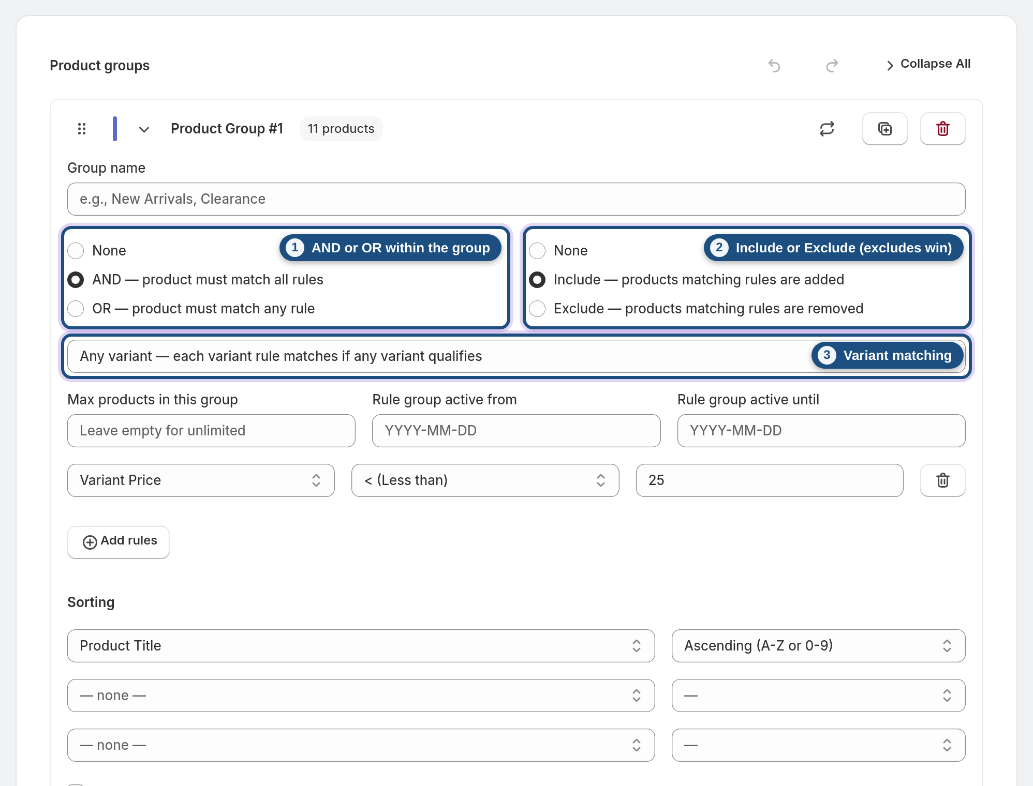
Task: Select None for include/exclude mode
Action: [537, 251]
